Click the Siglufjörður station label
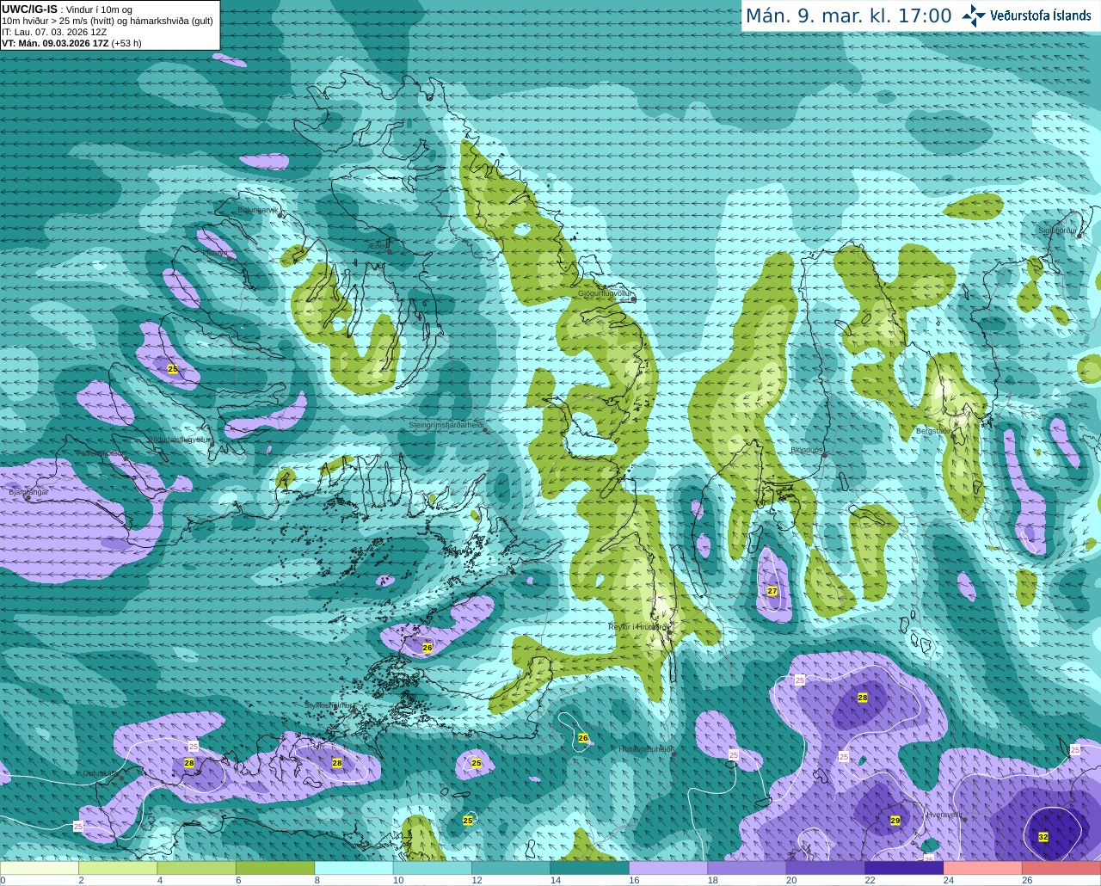The image size is (1101, 886). pyautogui.click(x=1057, y=231)
